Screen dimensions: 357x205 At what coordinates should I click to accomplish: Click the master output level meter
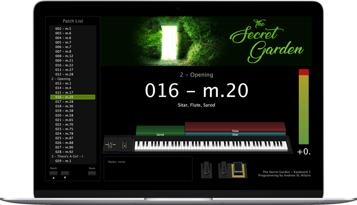pos(304,107)
